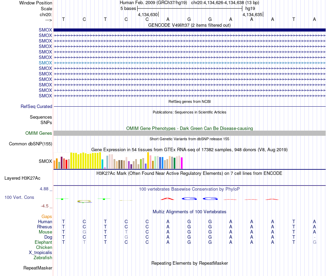This screenshot has width=326, height=276.
Task: Click the OMIM Genes gray bar
Action: 189,133
